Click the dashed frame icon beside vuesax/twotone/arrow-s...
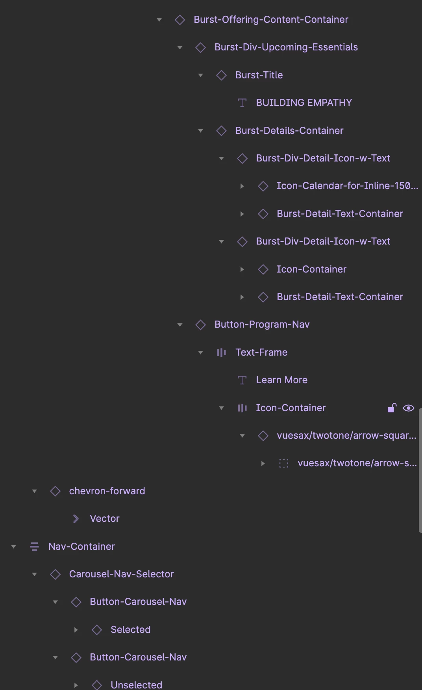 284,463
